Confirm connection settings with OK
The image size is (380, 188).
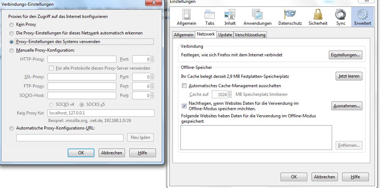tap(81, 153)
